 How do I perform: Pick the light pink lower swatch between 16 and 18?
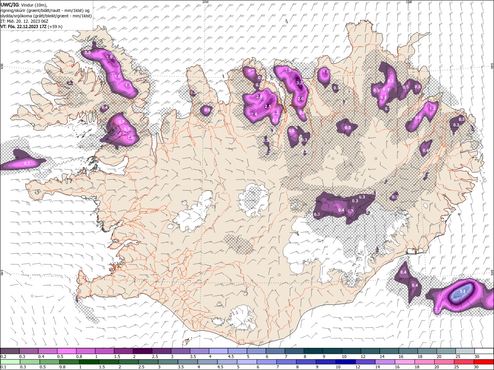click(404, 362)
